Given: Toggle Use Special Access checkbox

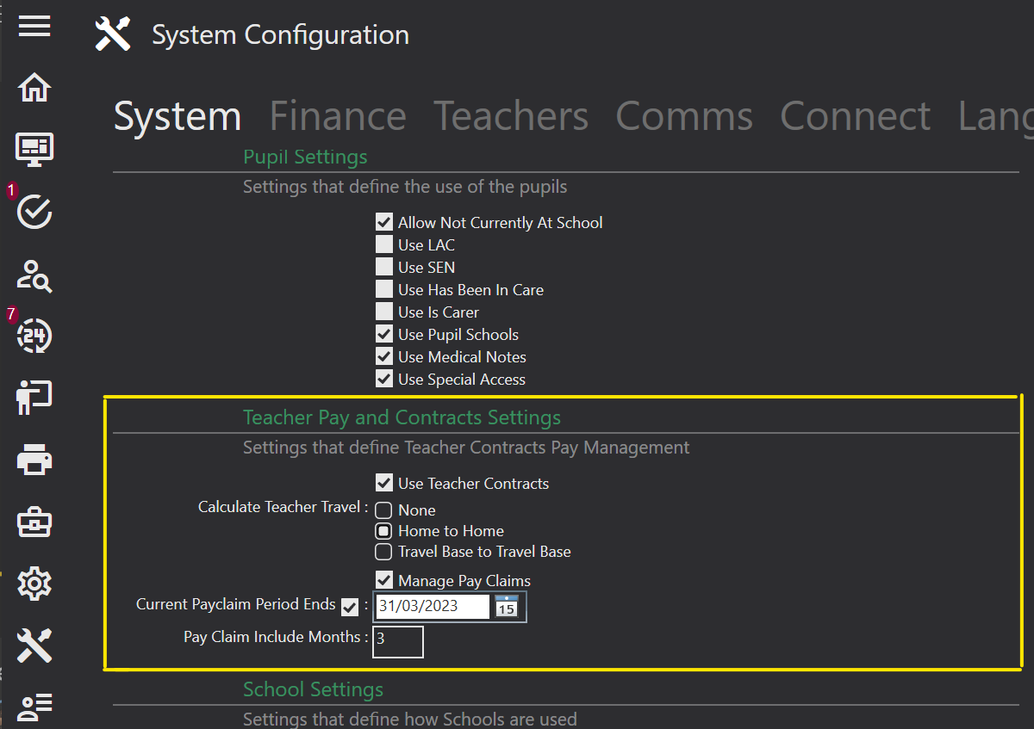Looking at the screenshot, I should pyautogui.click(x=384, y=379).
